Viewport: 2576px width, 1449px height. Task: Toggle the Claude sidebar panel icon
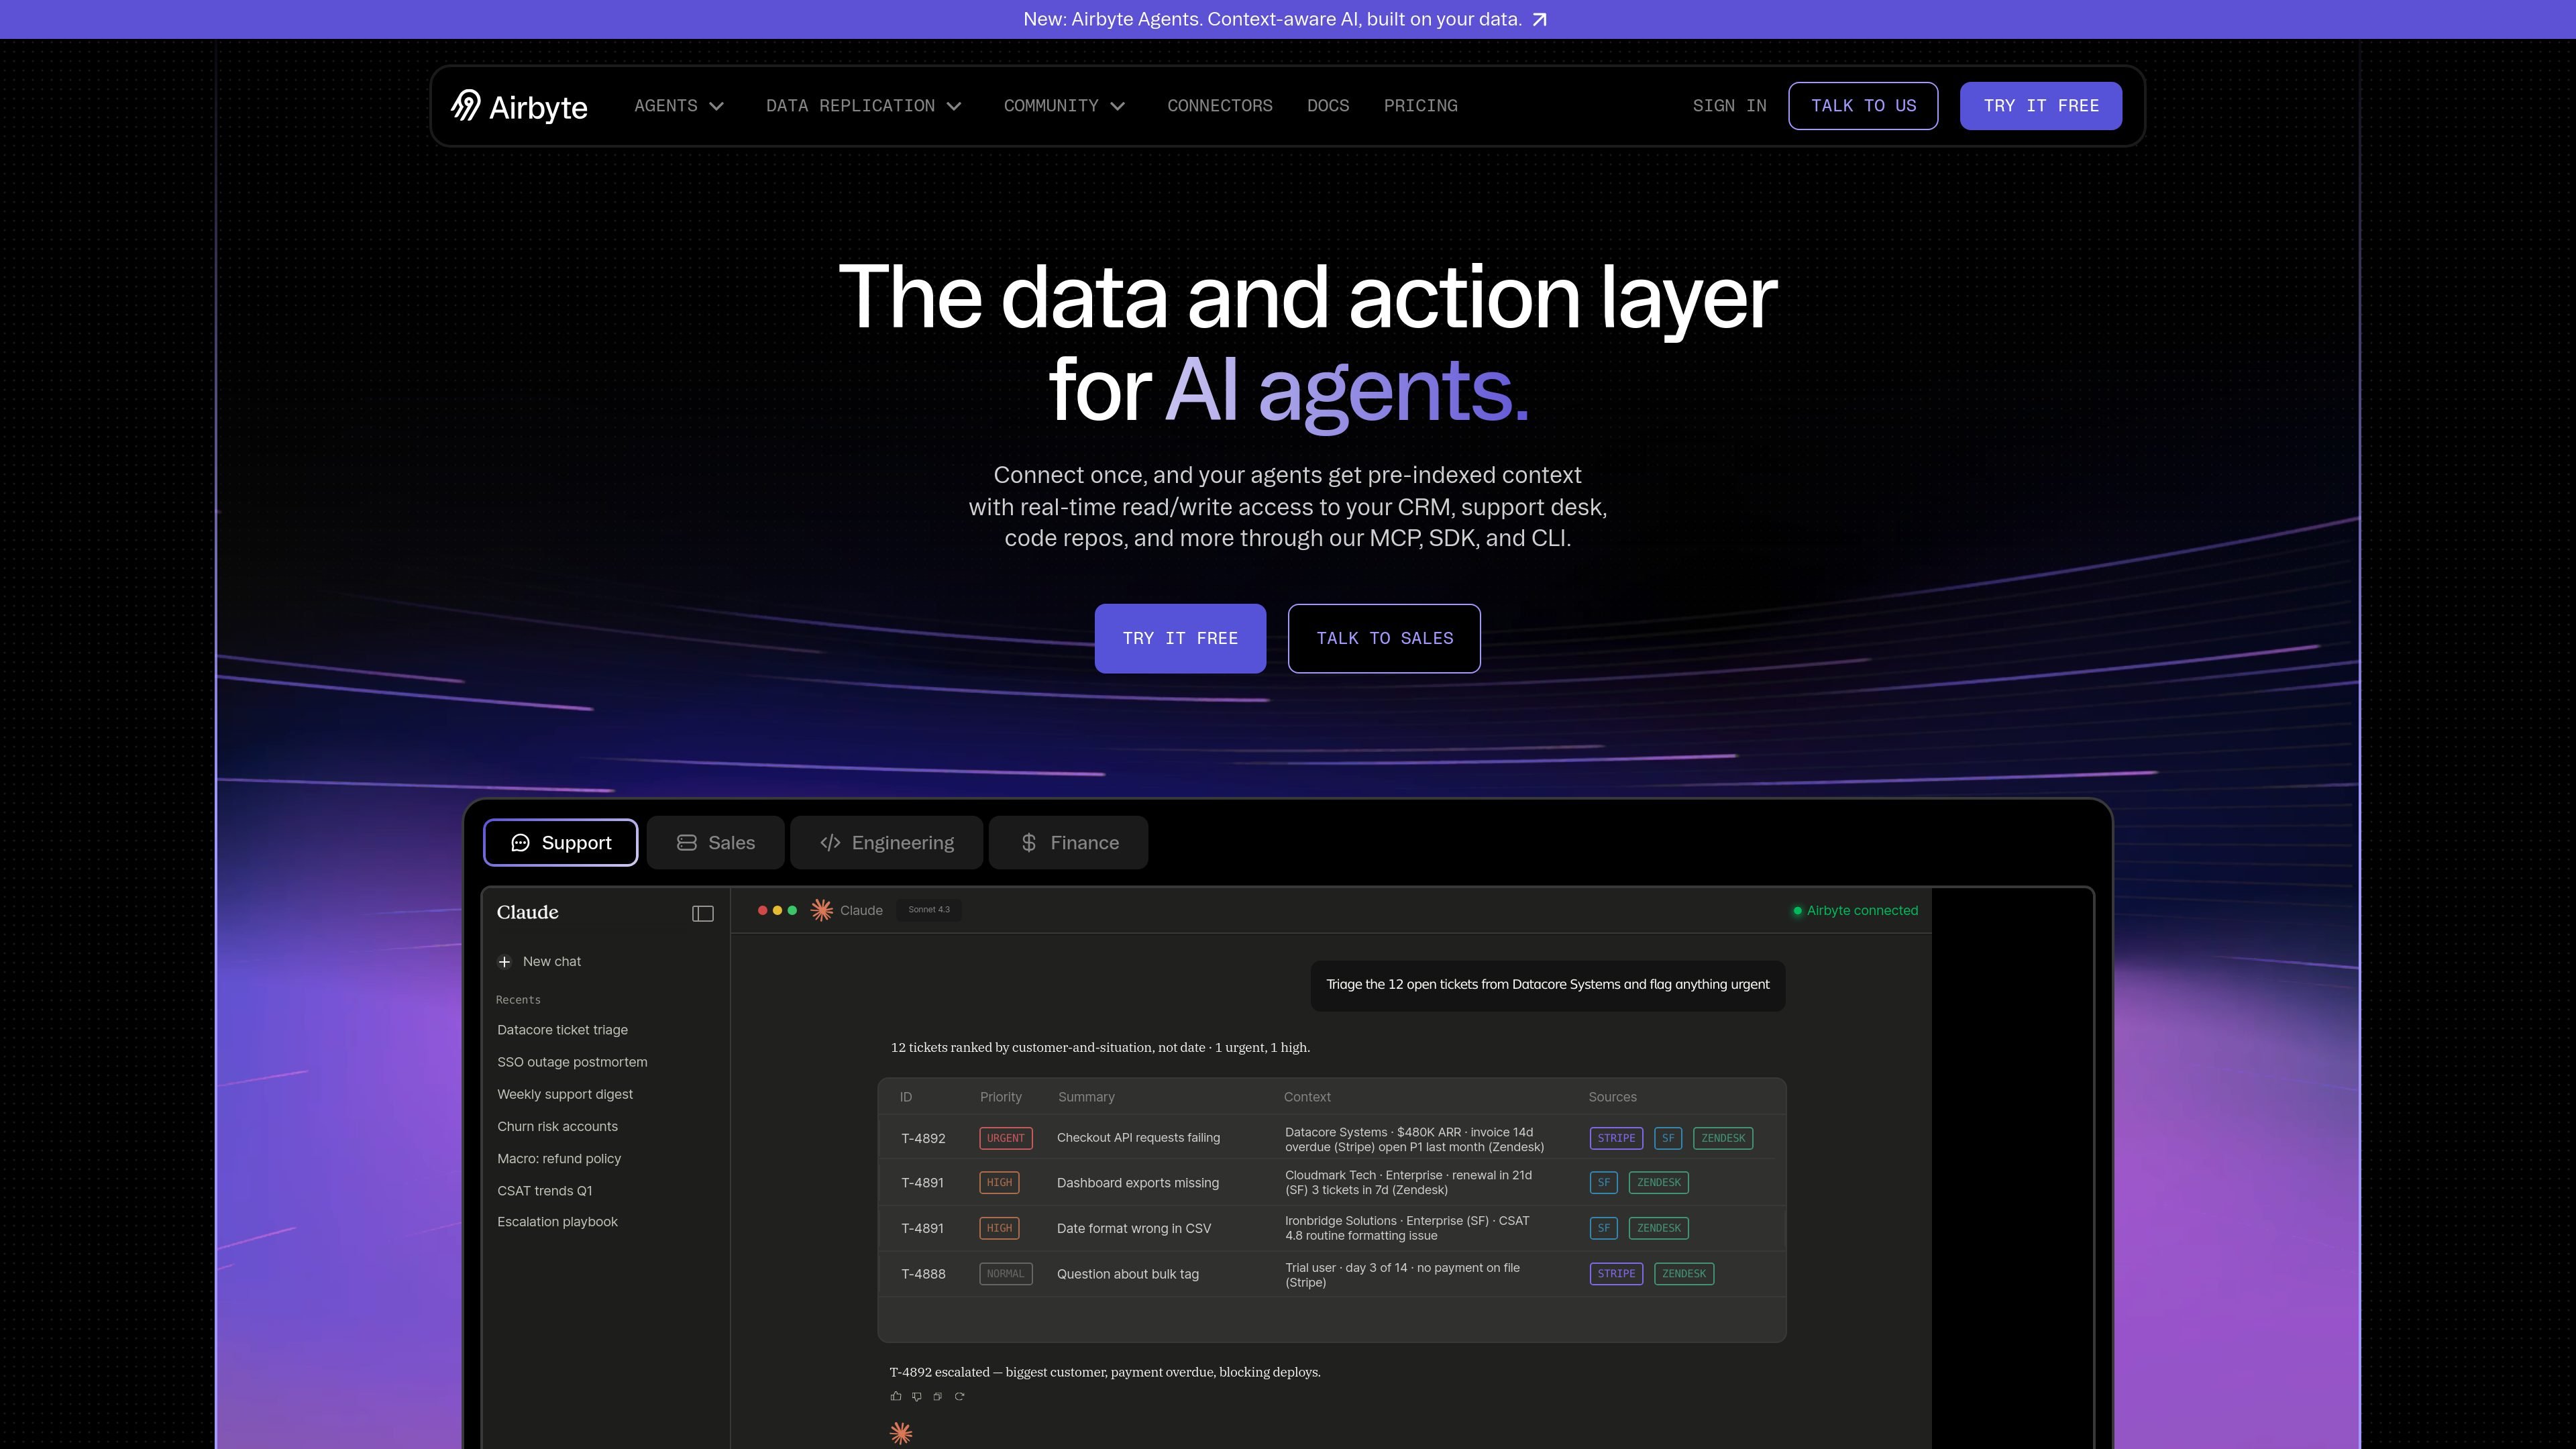click(703, 913)
